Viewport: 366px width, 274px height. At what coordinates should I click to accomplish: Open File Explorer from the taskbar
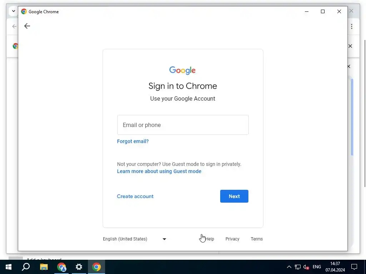click(44, 267)
